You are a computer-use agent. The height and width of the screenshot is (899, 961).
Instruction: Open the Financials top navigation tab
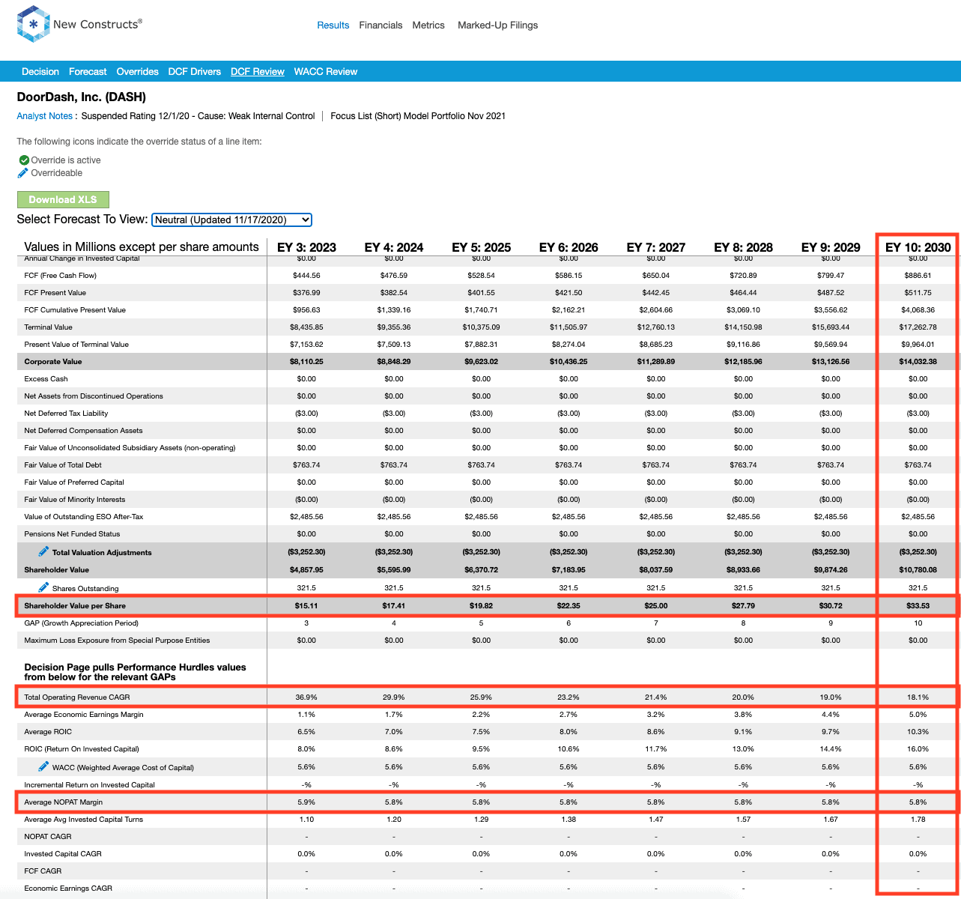[381, 25]
